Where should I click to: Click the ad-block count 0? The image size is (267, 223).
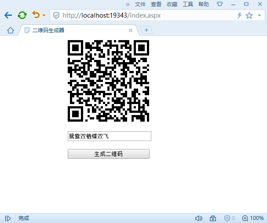233,218
